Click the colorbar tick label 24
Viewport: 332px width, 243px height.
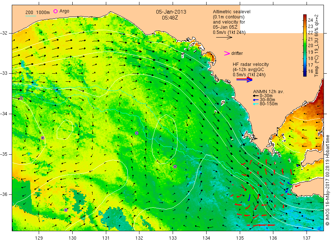click(x=310, y=20)
